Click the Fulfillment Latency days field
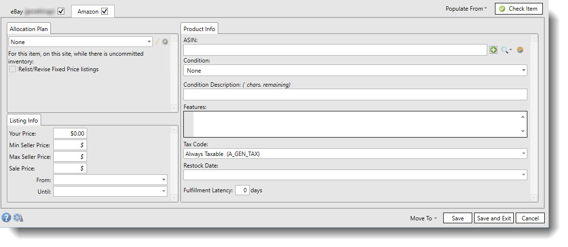Viewport: 568px width, 247px height. (242, 190)
